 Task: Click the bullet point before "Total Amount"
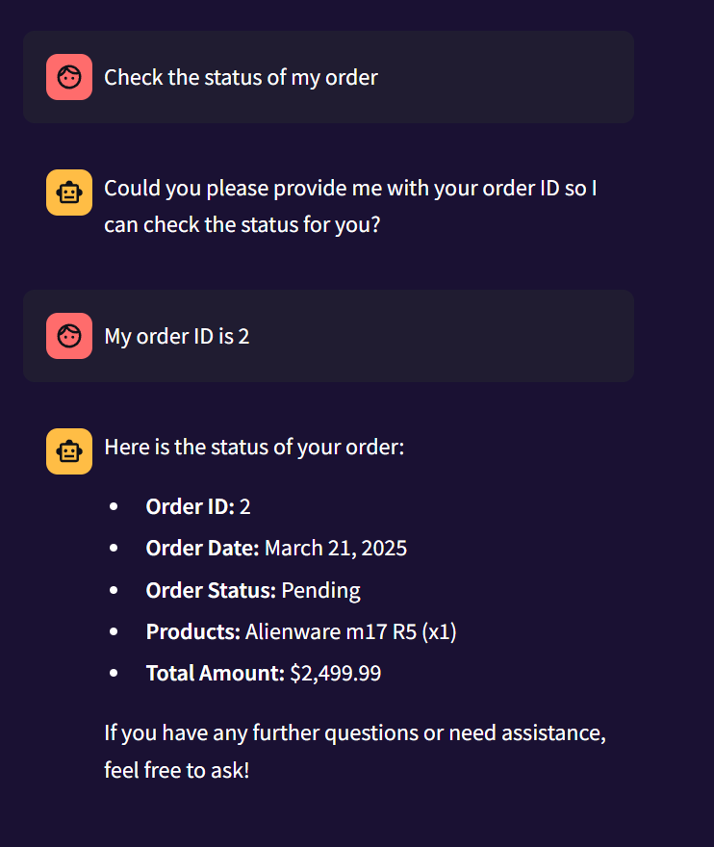tap(115, 673)
